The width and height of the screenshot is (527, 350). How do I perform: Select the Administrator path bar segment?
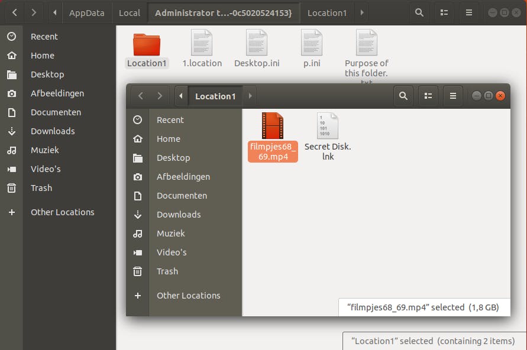pyautogui.click(x=224, y=13)
